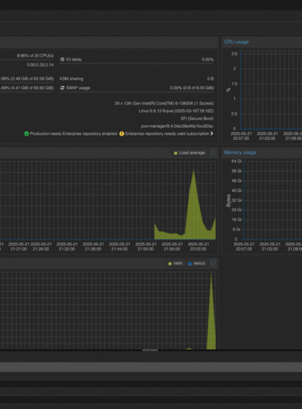
Task: Click the 22:02:00 label on load chart
Action: 198,249
